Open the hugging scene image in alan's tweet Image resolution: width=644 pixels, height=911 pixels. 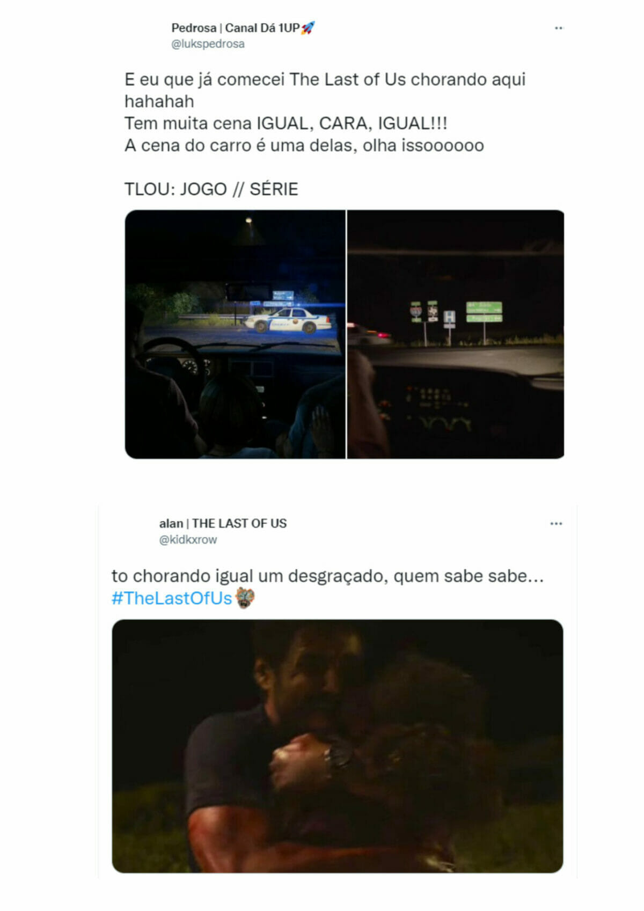338,746
